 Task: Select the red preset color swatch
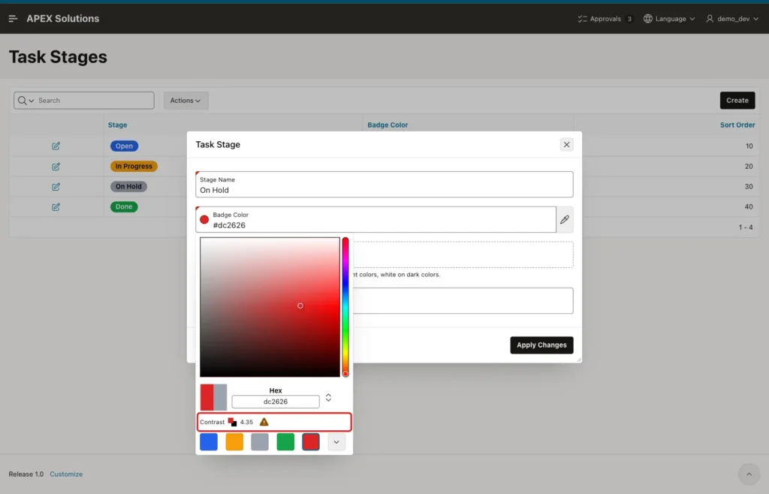click(x=311, y=442)
